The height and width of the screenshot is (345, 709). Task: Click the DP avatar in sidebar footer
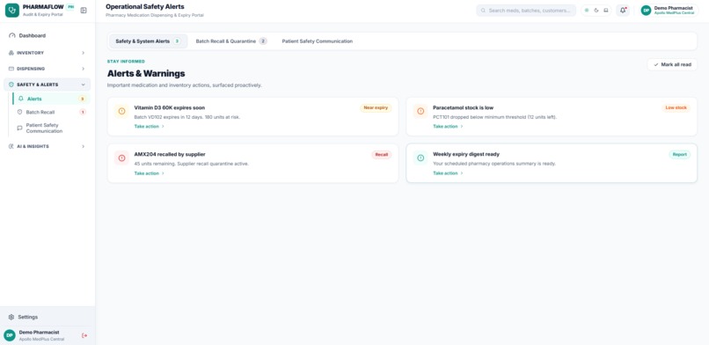tap(10, 335)
